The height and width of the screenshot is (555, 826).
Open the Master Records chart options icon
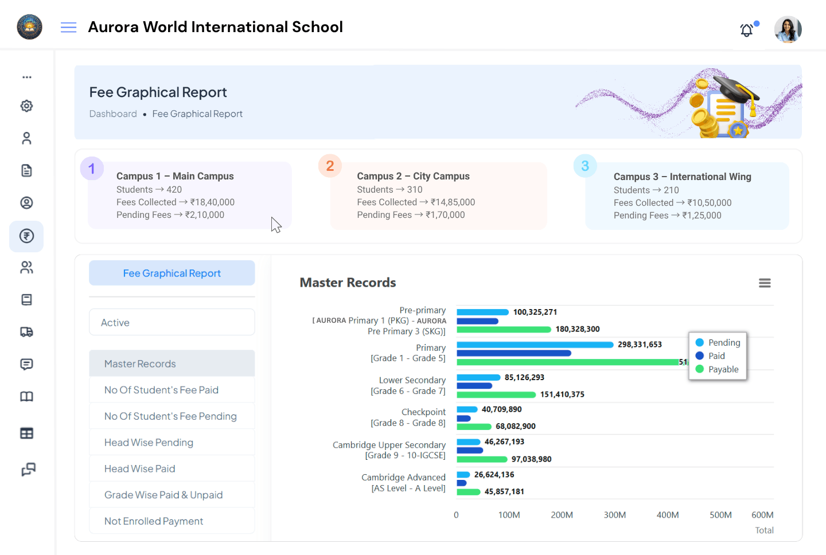pos(765,283)
